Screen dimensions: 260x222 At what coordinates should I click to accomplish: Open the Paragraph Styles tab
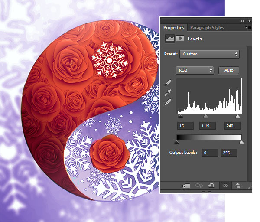coord(207,28)
